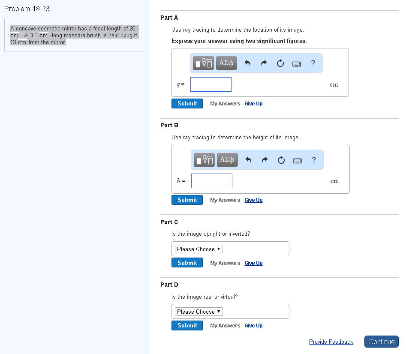The height and width of the screenshot is (354, 406).
Task: Reset Part A answer field
Action: [280, 63]
